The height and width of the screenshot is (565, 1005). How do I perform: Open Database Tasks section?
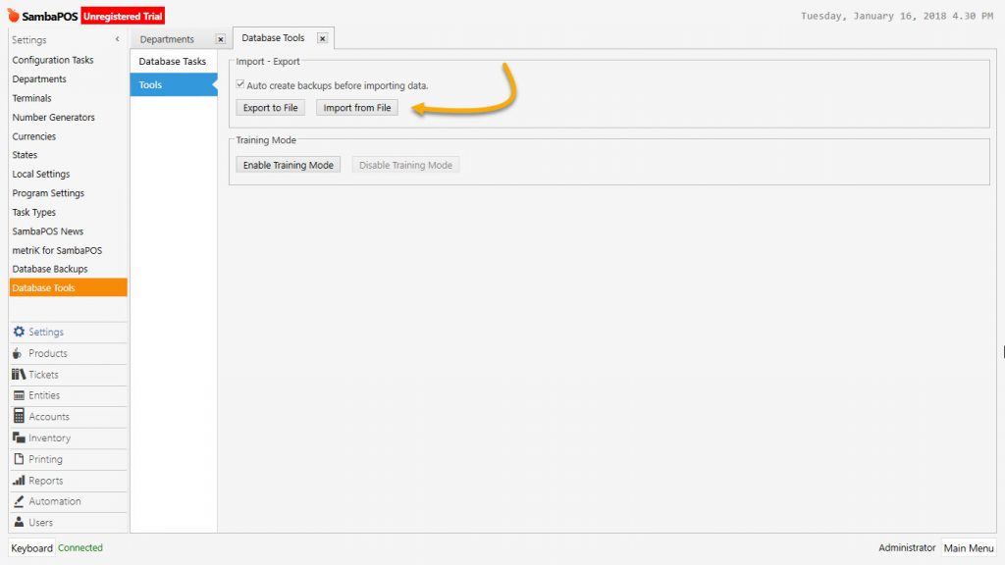click(x=173, y=62)
